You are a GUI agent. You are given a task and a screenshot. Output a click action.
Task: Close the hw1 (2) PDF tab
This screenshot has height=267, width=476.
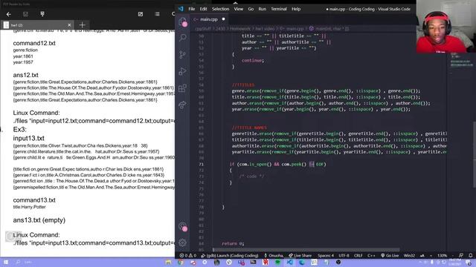[69, 25]
